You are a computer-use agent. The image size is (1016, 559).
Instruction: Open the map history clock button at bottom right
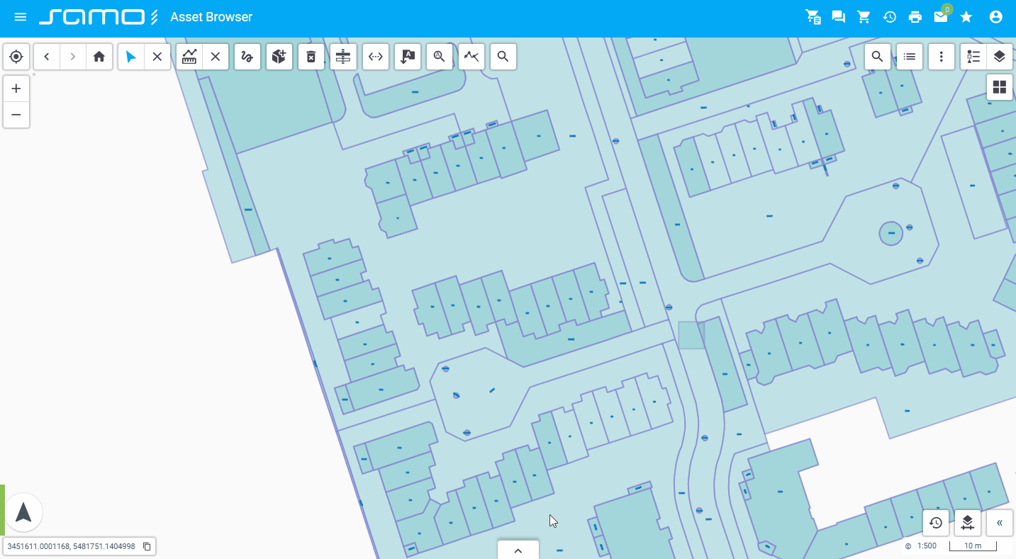pos(936,523)
